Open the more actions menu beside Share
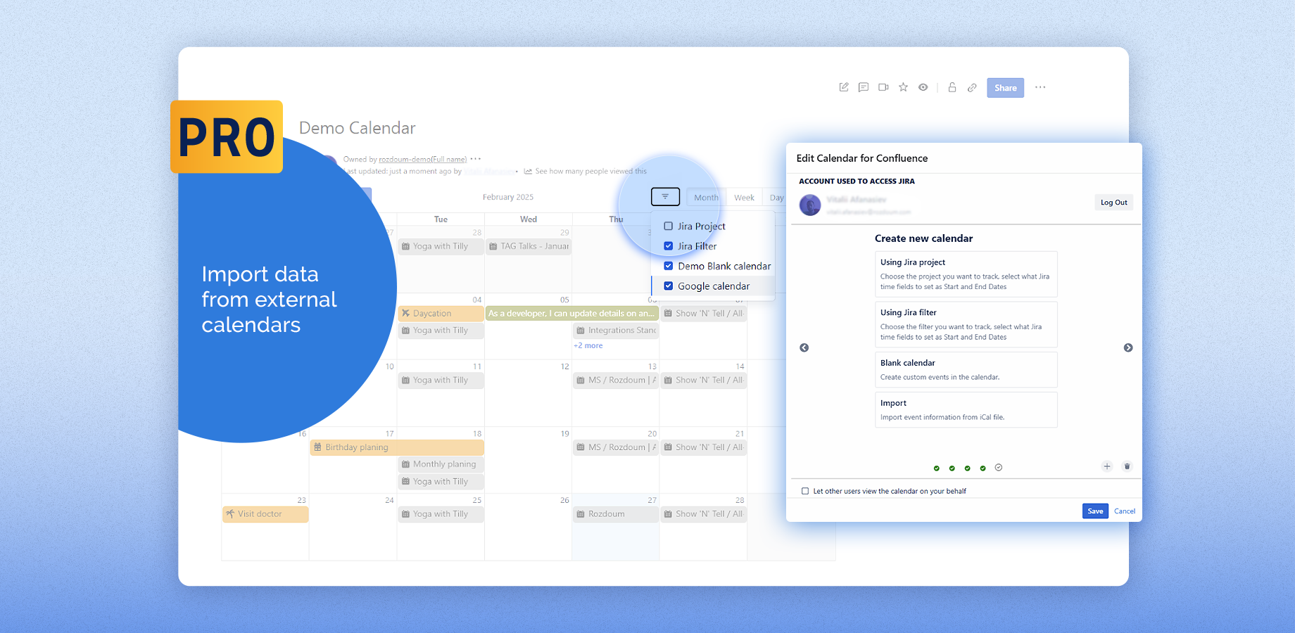Screen dimensions: 1295x633 click(x=1040, y=87)
